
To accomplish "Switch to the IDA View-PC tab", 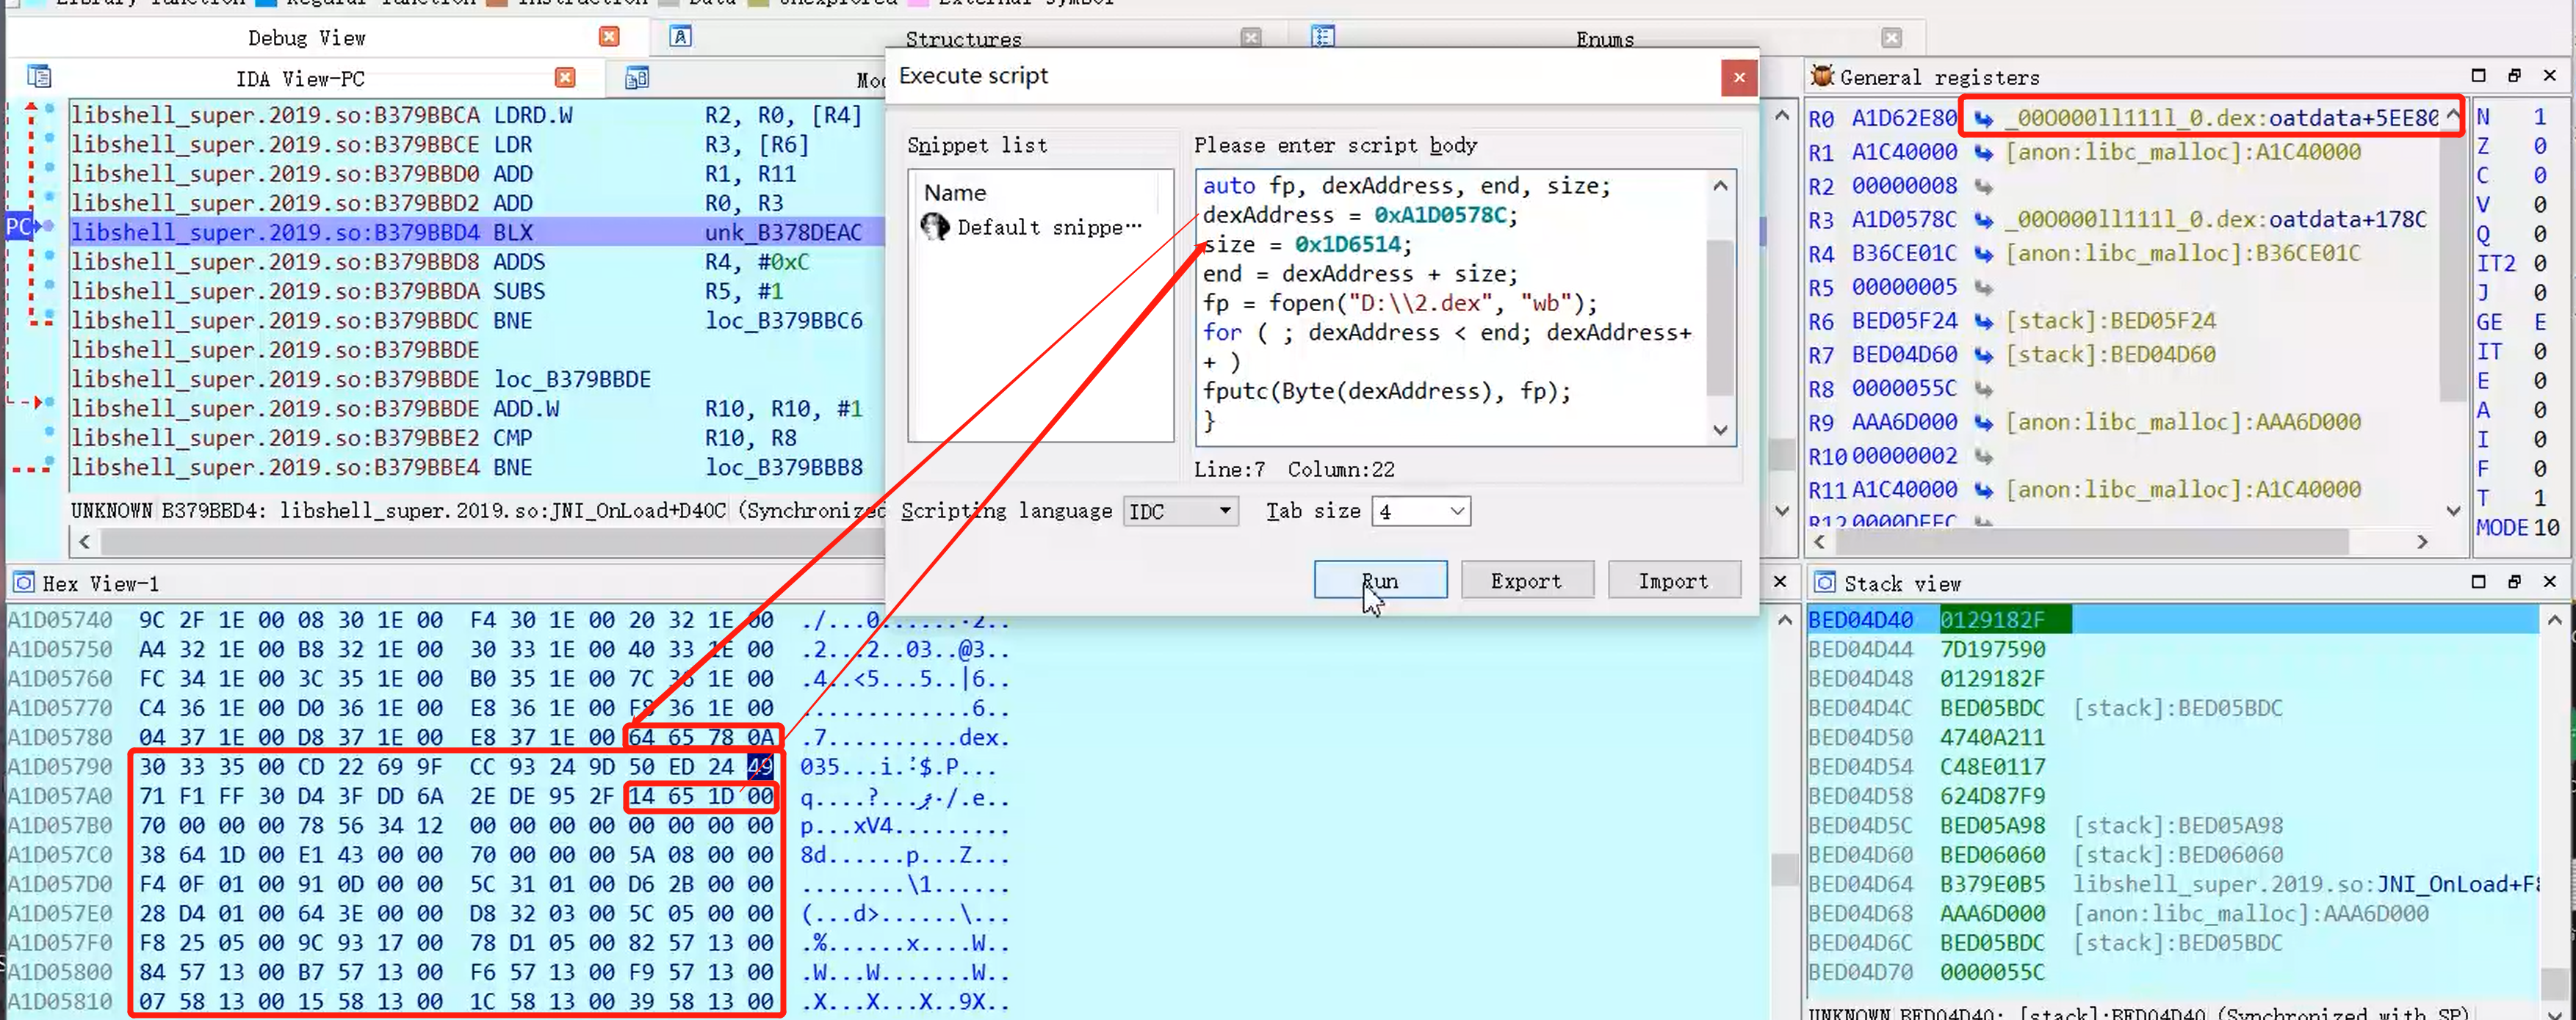I will click(300, 79).
